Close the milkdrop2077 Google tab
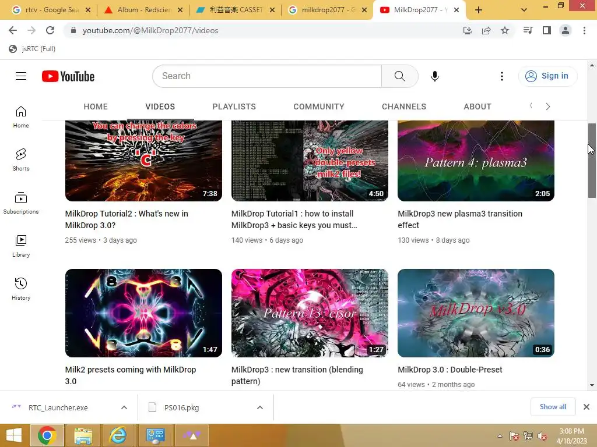 coord(364,10)
